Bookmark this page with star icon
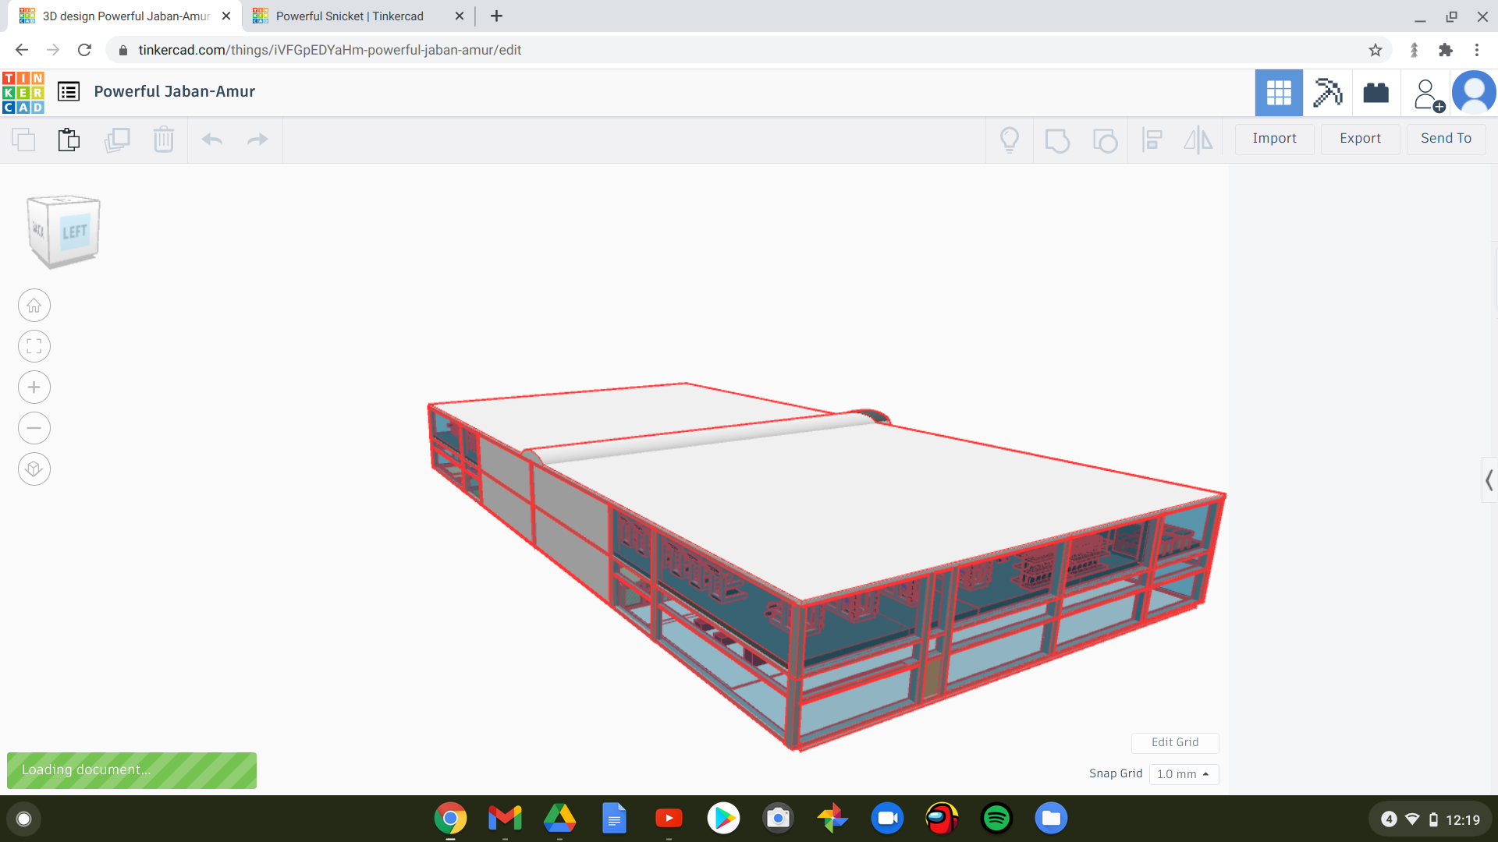Image resolution: width=1498 pixels, height=842 pixels. 1376,50
